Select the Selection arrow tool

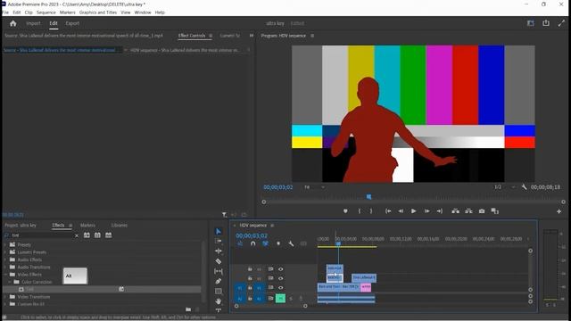218,232
